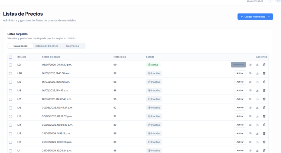
Task: Open the Cargar nueva lista dropdown
Action: (255, 17)
